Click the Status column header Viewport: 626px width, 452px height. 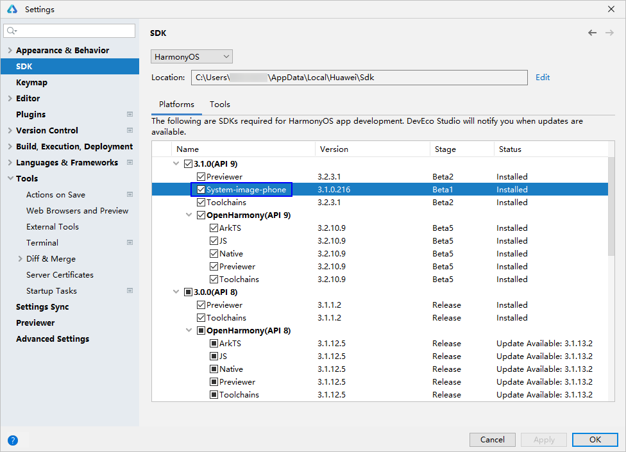tap(551, 149)
